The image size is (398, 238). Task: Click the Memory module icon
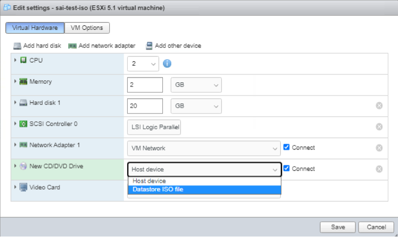[x=23, y=81]
